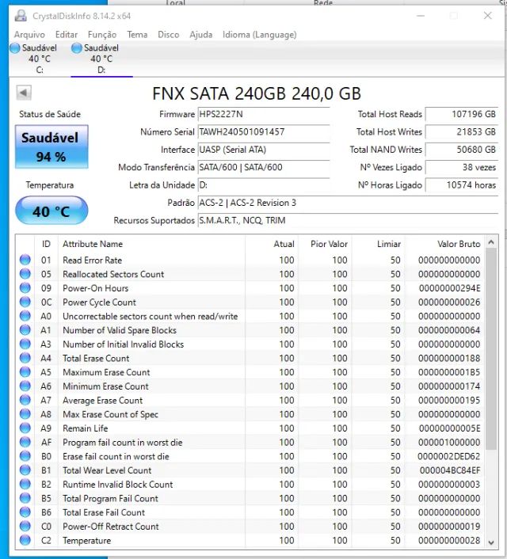Click the scroll down arrow of attribute list

click(x=491, y=542)
